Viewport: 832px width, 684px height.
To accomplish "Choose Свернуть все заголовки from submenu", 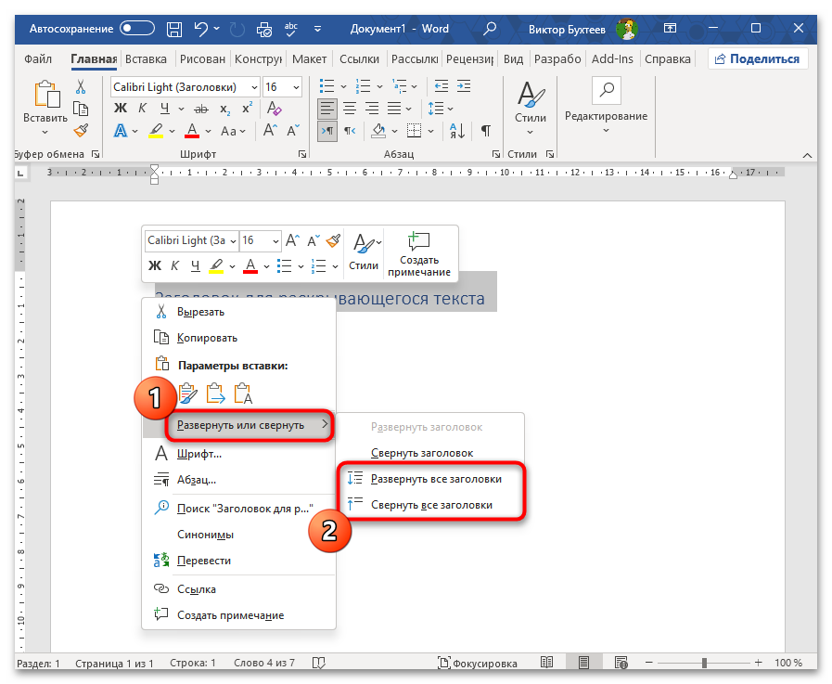I will click(431, 505).
